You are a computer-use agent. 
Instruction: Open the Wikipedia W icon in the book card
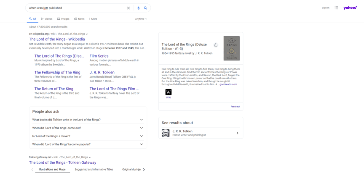[169, 92]
